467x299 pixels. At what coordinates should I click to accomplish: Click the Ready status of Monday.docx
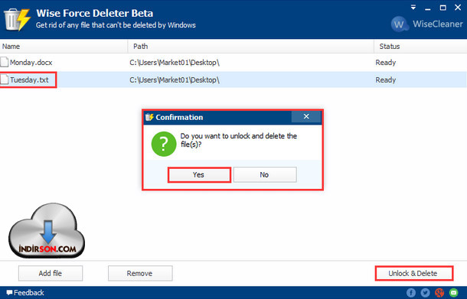[386, 63]
